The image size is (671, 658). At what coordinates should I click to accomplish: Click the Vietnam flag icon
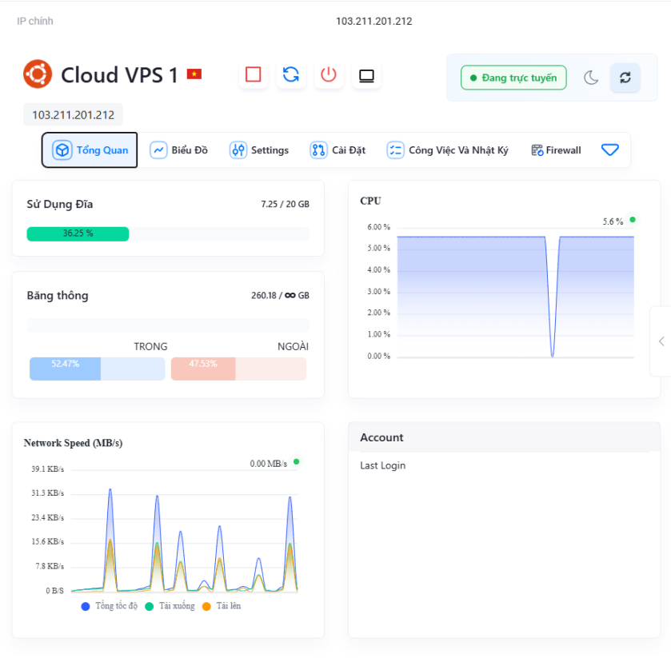[x=194, y=74]
